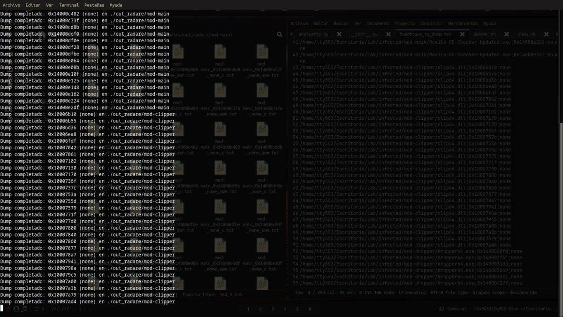Open the Proyecto menu in the editor

pyautogui.click(x=404, y=23)
